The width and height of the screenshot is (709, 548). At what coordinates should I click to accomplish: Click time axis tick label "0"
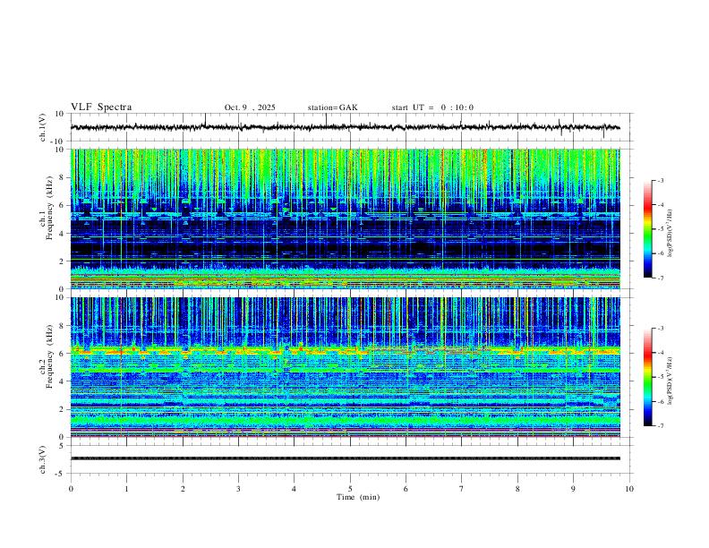point(71,489)
